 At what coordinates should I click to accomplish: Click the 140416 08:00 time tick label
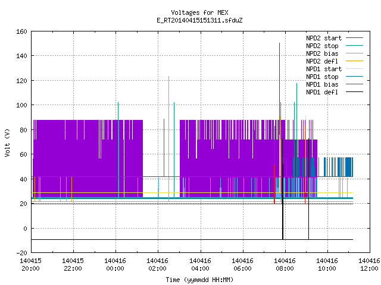[x=285, y=265]
